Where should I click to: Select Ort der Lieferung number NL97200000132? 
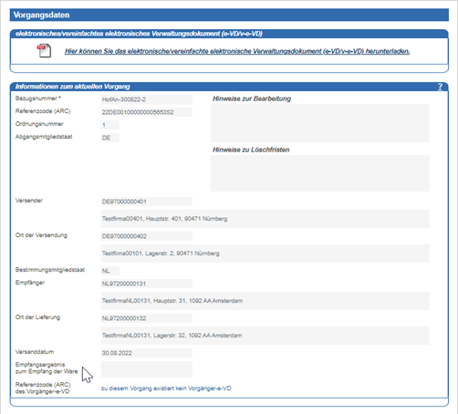(147, 318)
